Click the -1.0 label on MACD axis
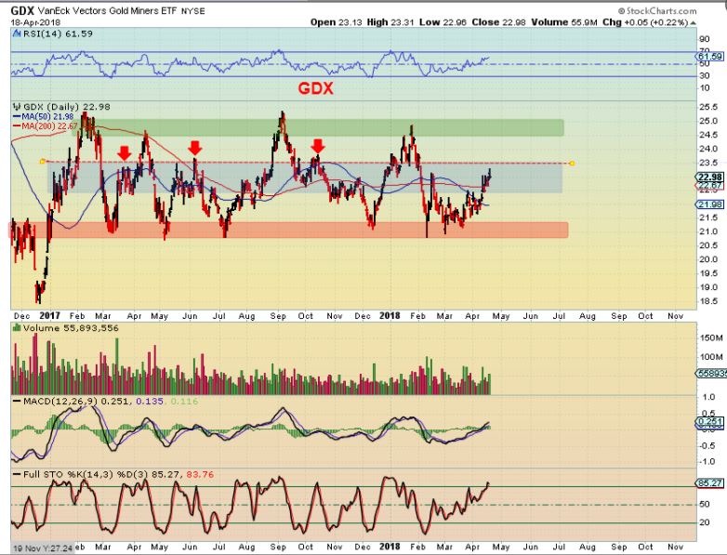 click(707, 461)
